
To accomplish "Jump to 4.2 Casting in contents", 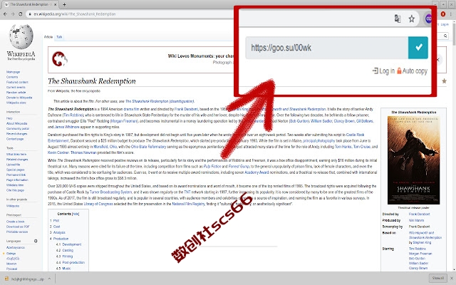I will pos(68,250).
